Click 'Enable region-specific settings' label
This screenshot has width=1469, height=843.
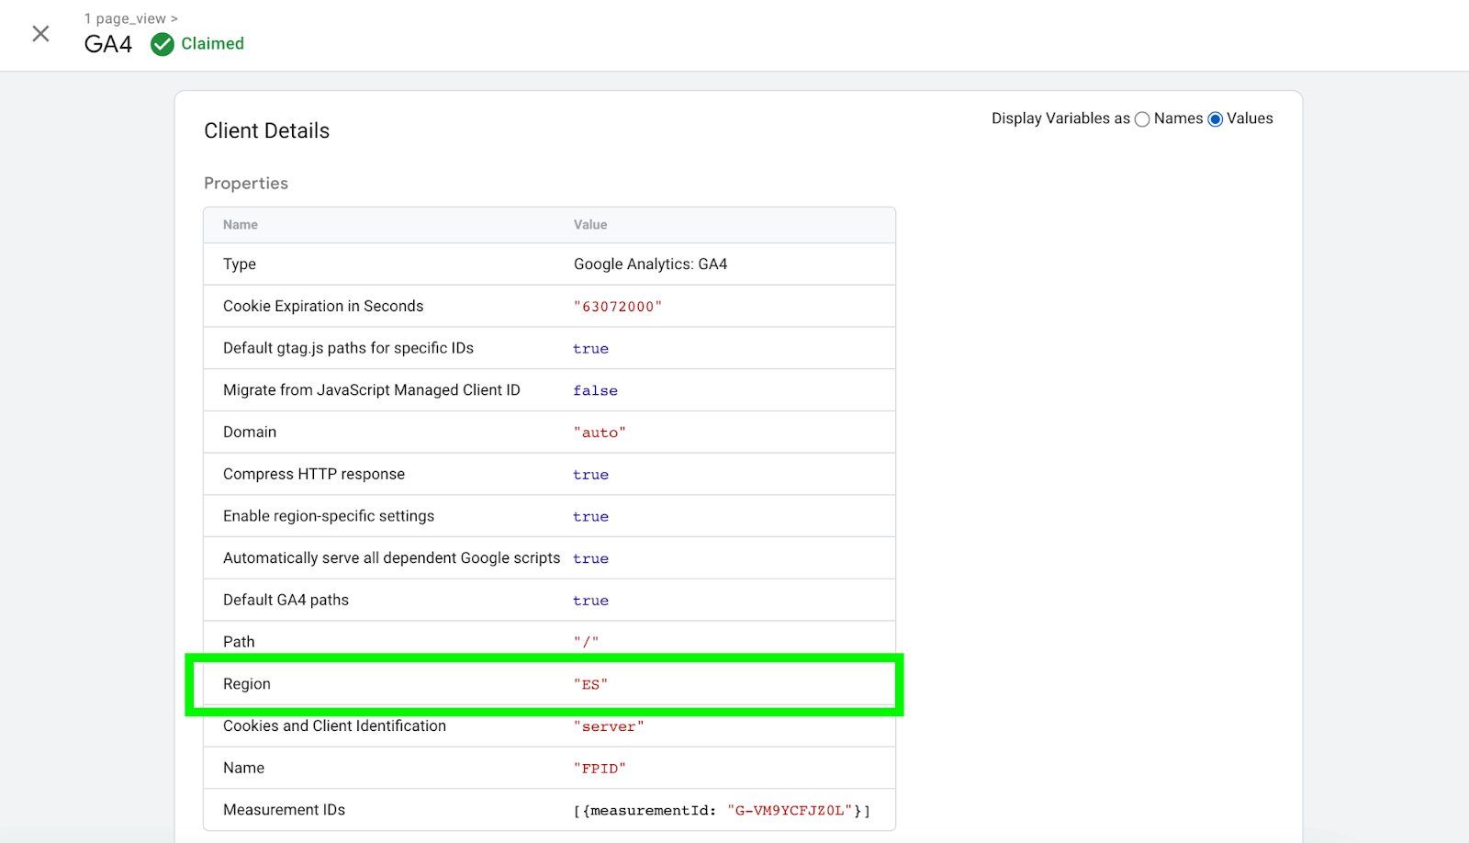[329, 516]
